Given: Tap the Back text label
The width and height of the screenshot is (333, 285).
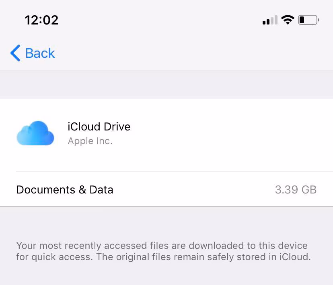Looking at the screenshot, I should (40, 53).
